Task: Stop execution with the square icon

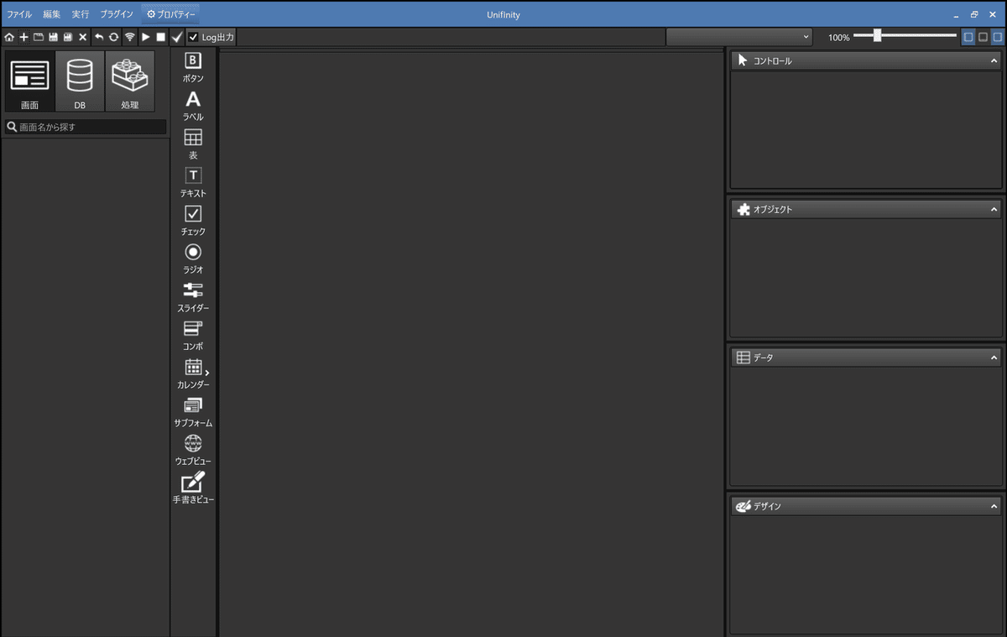Action: tap(160, 38)
